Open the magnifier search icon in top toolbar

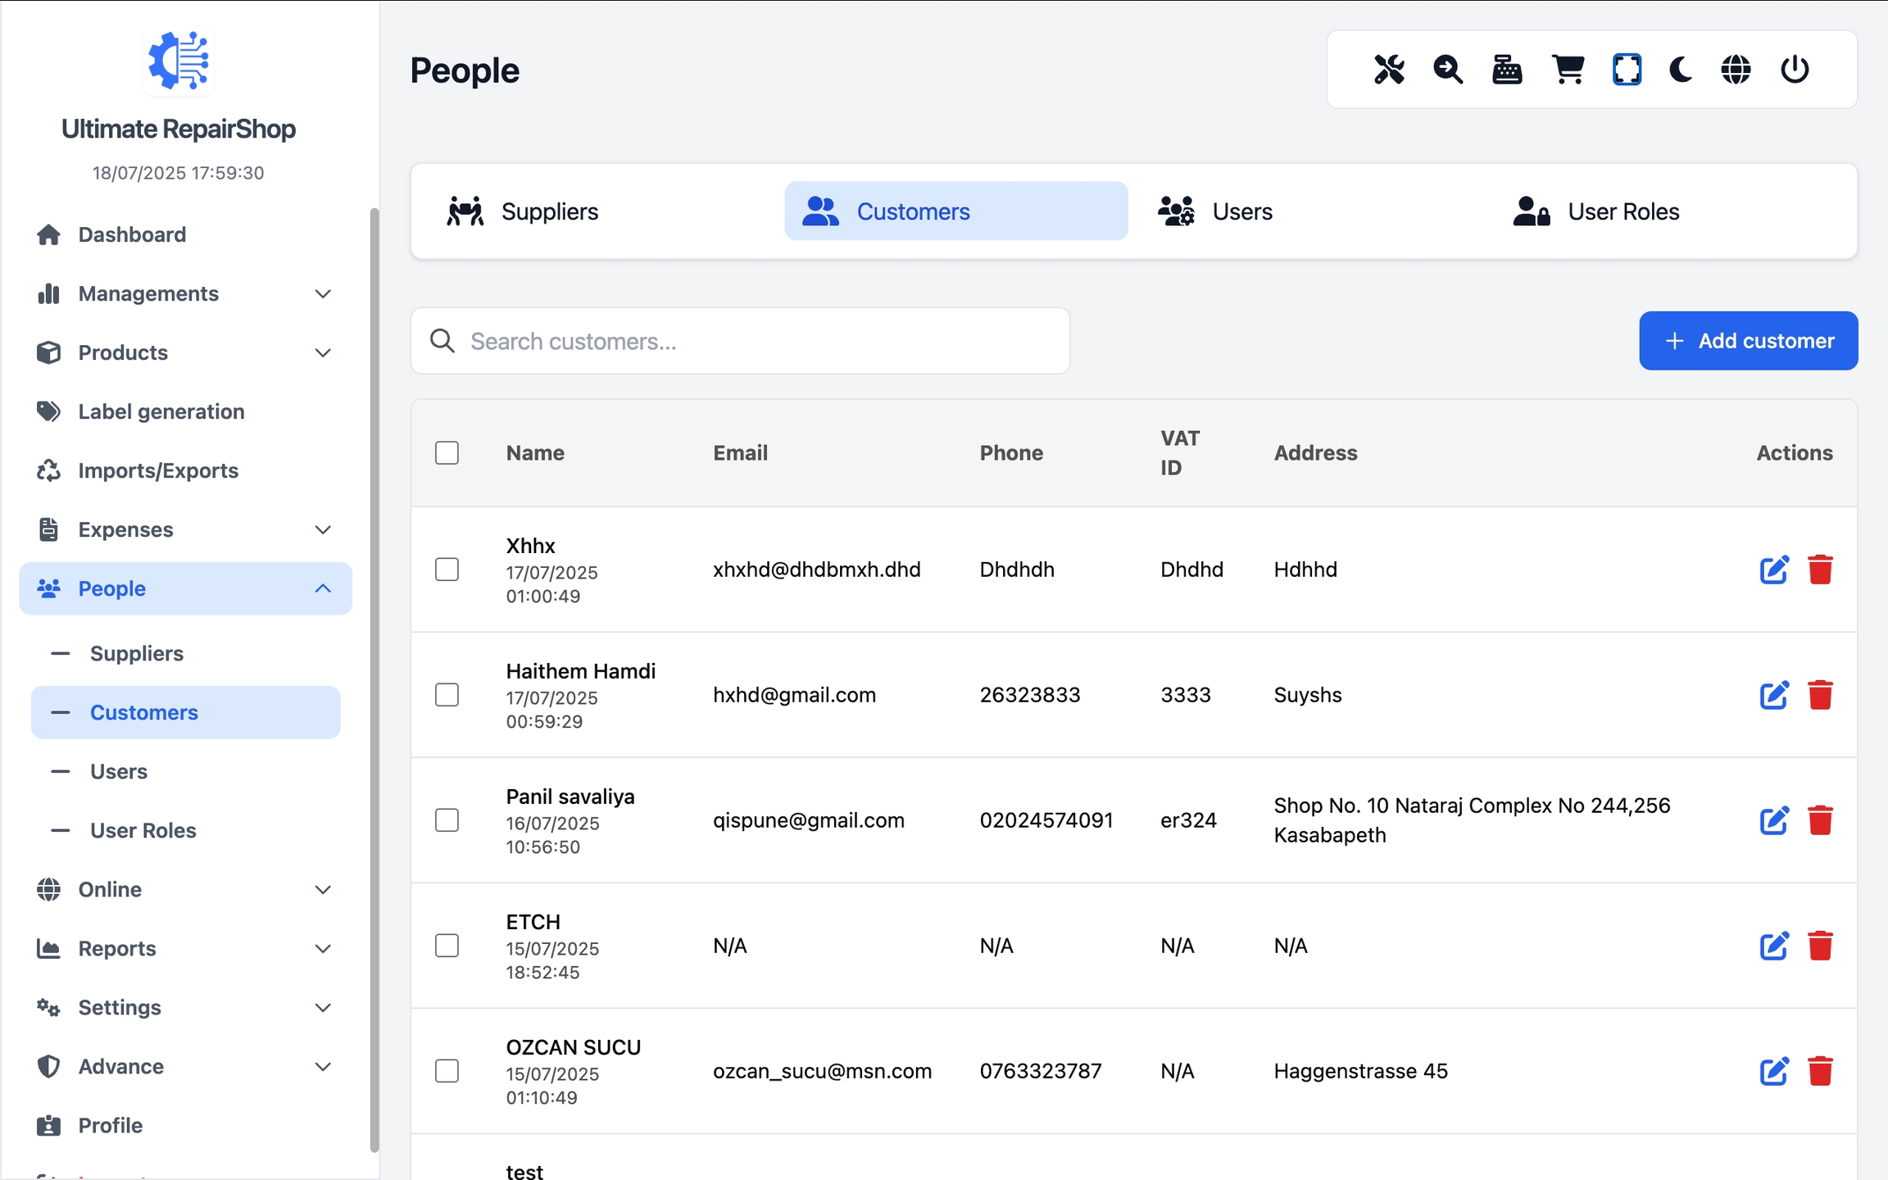1448,70
